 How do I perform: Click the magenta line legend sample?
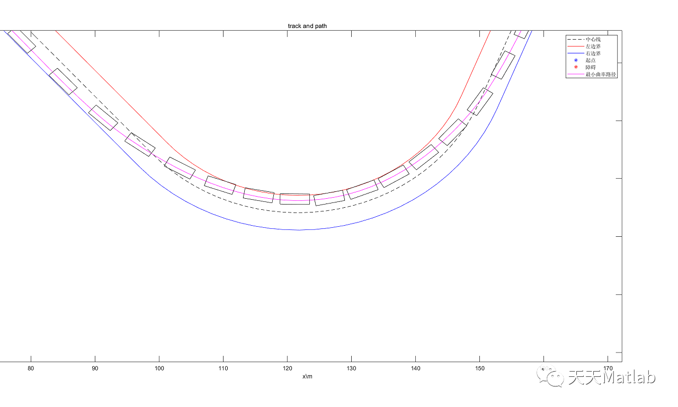click(576, 75)
